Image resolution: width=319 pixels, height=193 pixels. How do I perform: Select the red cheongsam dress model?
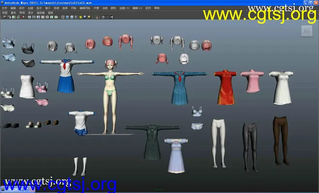click(x=225, y=87)
